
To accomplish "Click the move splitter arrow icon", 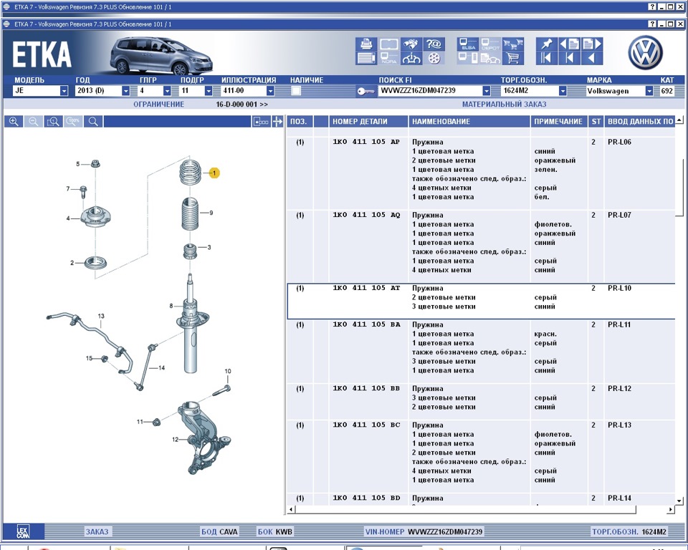I will 277,122.
